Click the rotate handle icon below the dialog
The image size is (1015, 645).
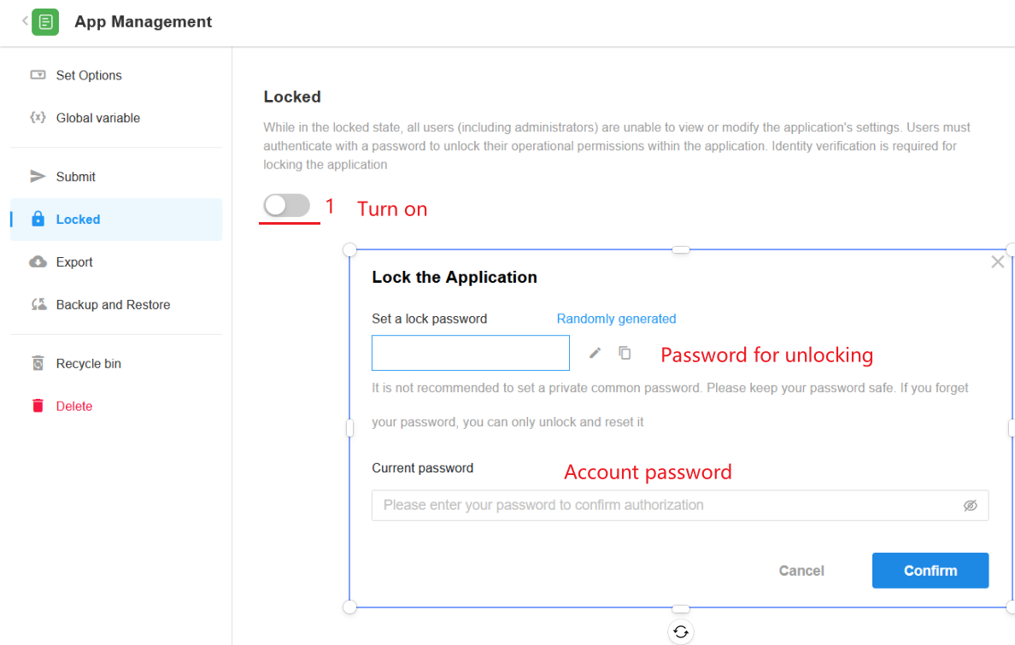(680, 631)
